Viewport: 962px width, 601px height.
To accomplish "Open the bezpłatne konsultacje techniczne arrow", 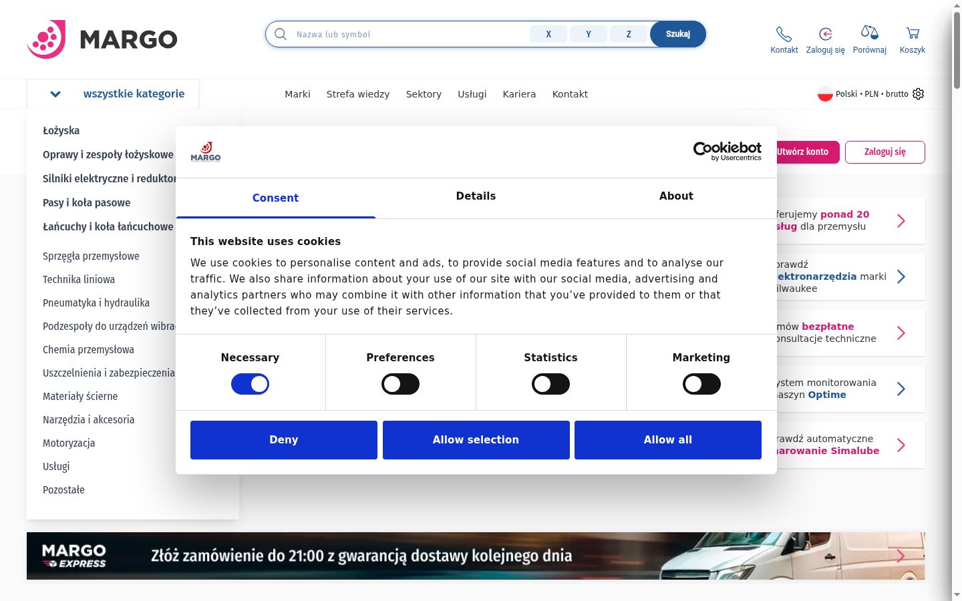I will (x=901, y=333).
